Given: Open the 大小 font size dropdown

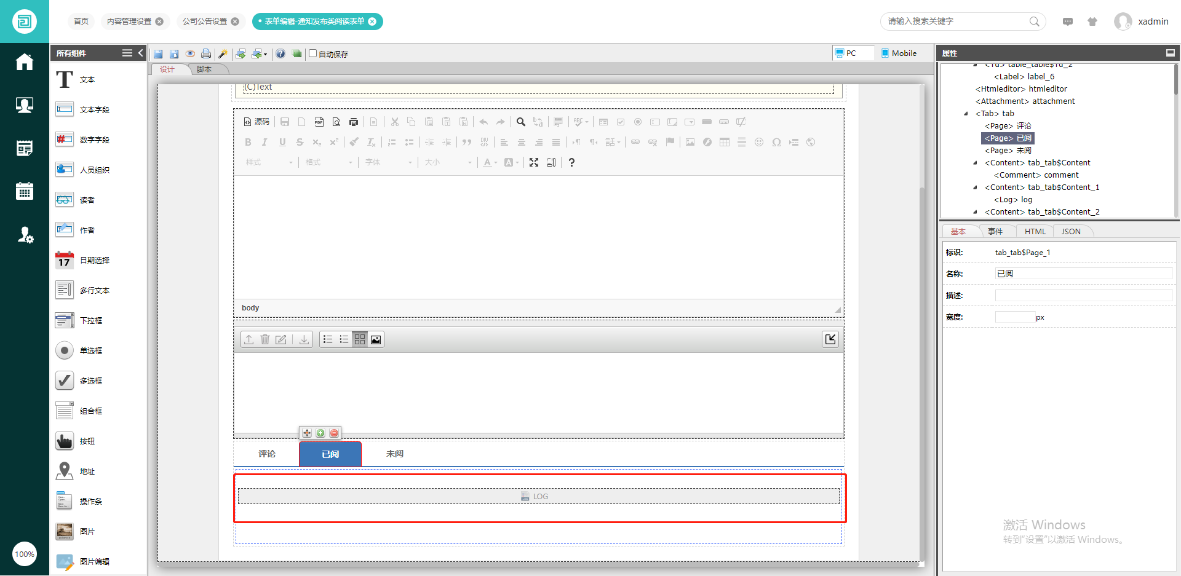Looking at the screenshot, I should tap(448, 162).
